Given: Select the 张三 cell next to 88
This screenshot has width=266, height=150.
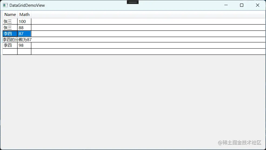Looking at the screenshot, I should pyautogui.click(x=10, y=28).
